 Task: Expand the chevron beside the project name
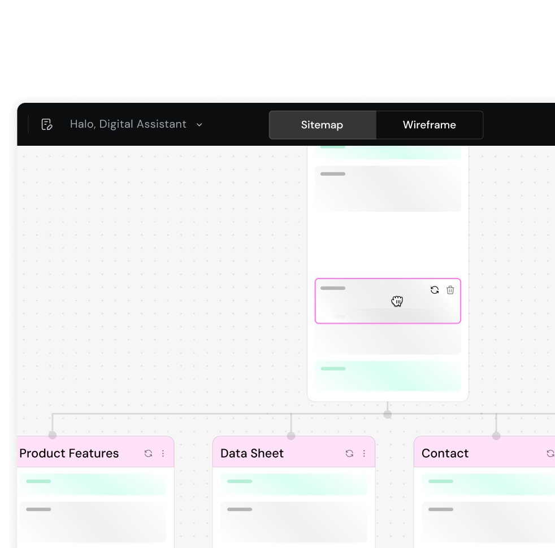pos(199,125)
